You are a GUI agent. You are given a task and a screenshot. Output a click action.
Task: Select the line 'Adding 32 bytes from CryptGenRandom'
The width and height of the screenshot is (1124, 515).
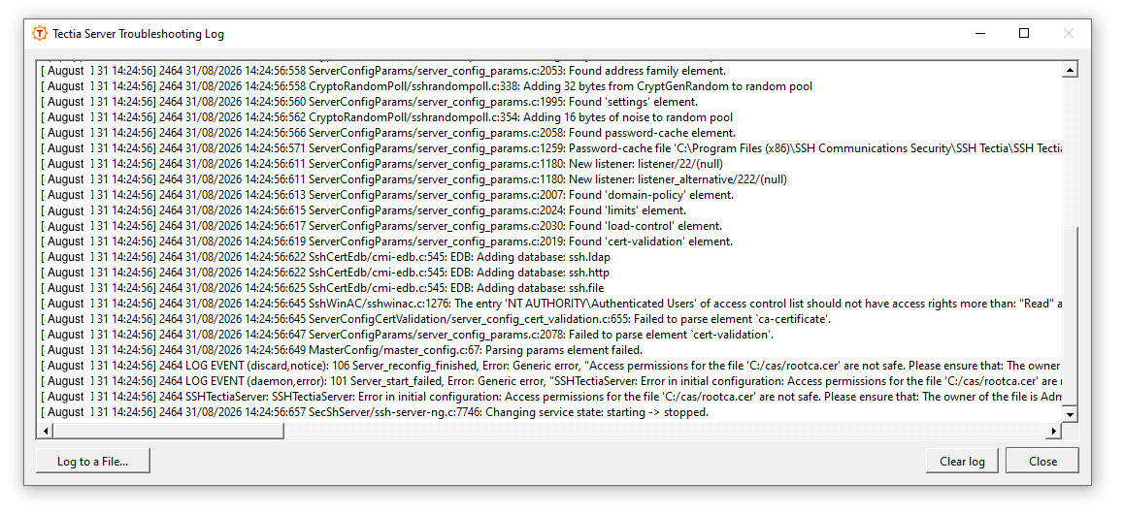pos(426,86)
